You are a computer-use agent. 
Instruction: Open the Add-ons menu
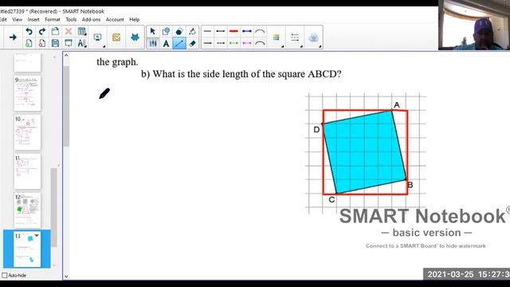click(91, 19)
